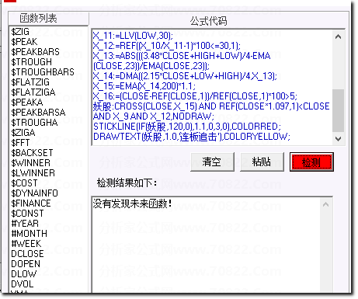Viewport: 358px width, 299px height.
Task: Click the STICKLINE code line
Action: 187,127
